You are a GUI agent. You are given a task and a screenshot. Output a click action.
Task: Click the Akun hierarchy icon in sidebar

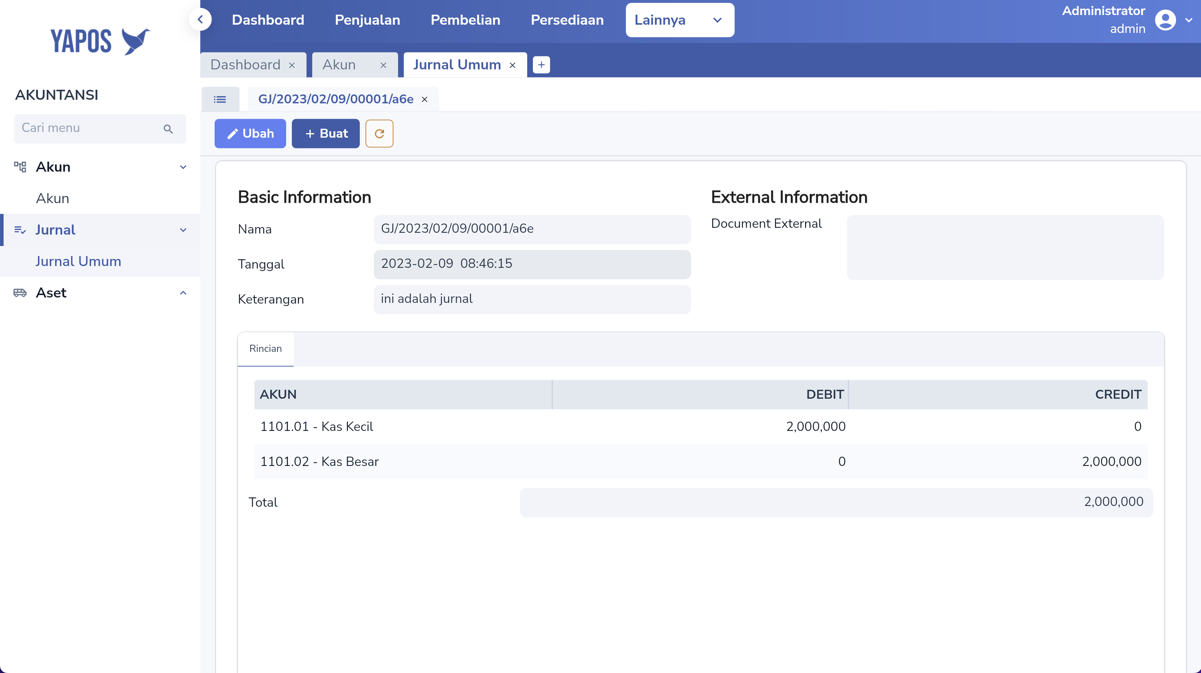20,167
